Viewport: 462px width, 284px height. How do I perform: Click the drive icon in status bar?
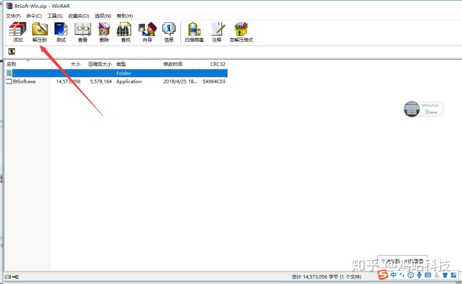click(8, 277)
